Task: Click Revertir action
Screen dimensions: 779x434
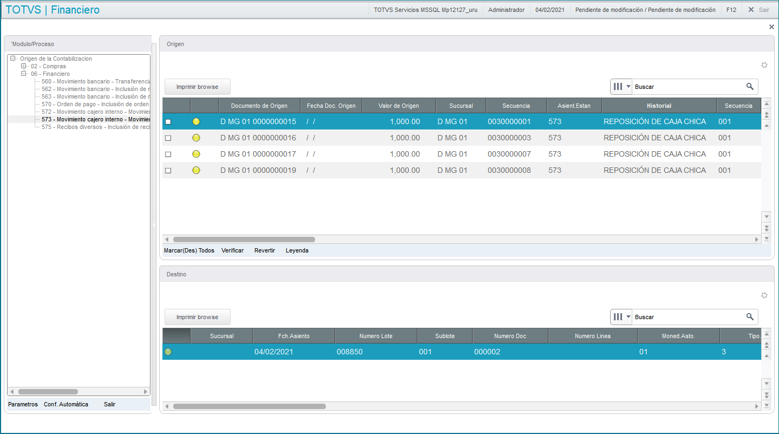Action: pyautogui.click(x=265, y=251)
